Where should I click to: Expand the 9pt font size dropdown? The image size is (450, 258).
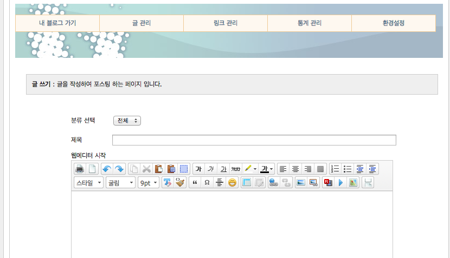[x=149, y=183]
